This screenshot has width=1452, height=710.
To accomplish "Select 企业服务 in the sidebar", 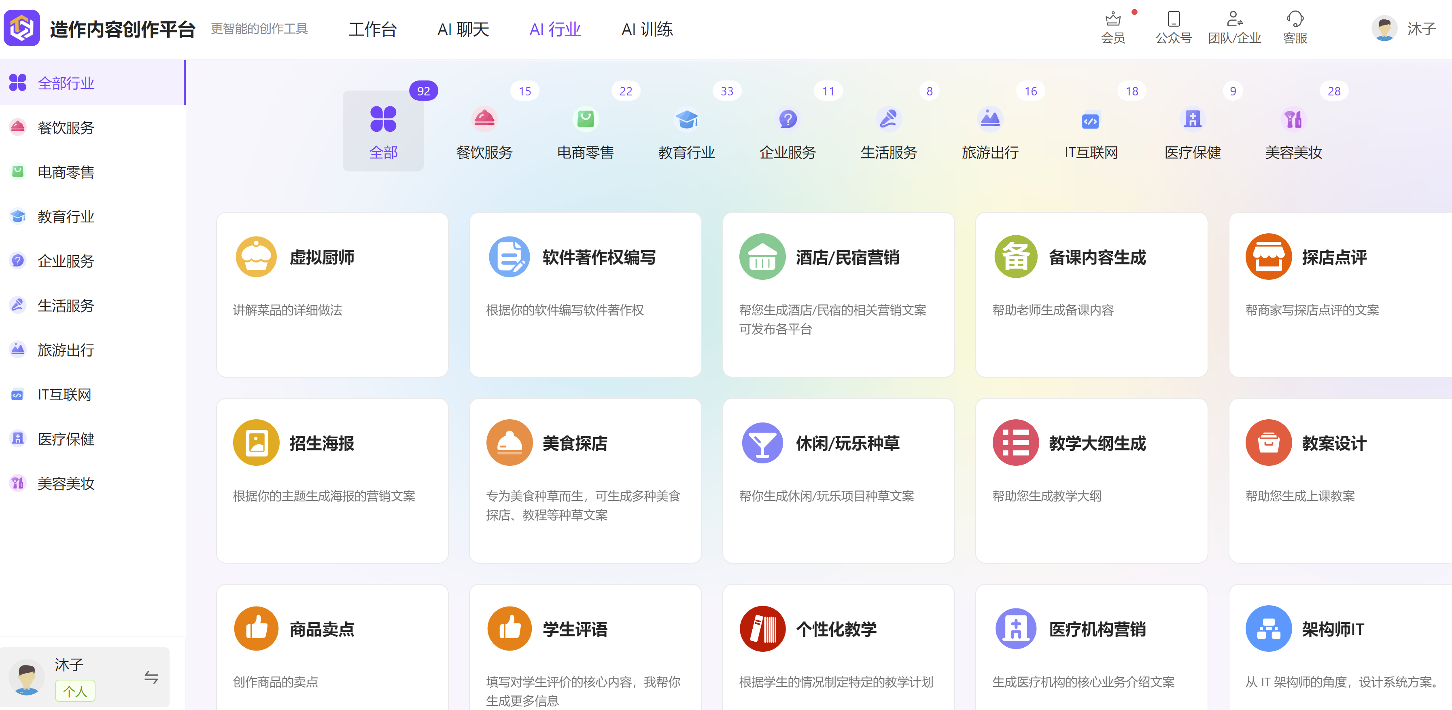I will [x=92, y=261].
